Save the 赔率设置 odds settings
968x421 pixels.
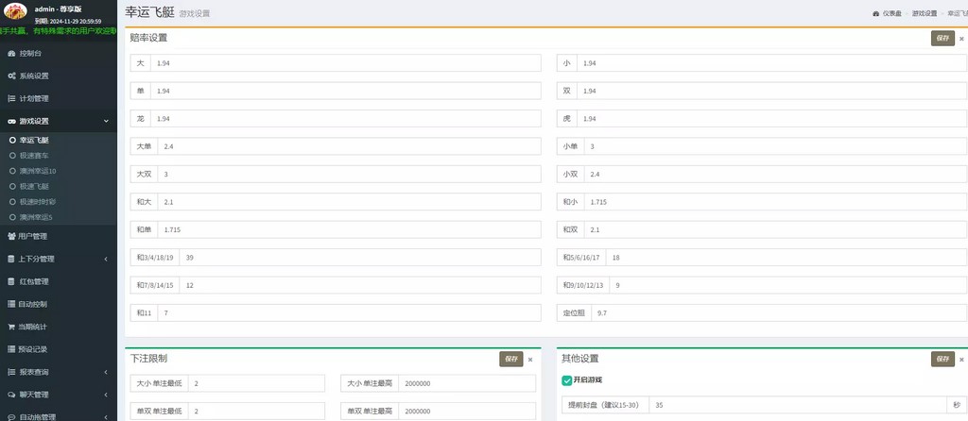coord(942,38)
